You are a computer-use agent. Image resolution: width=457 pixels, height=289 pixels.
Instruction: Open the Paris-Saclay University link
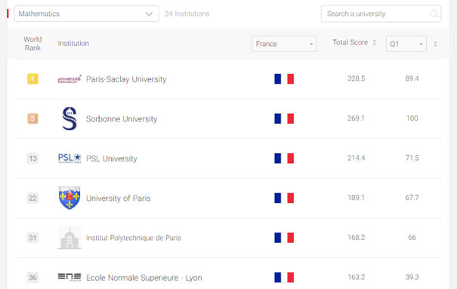[x=126, y=79]
